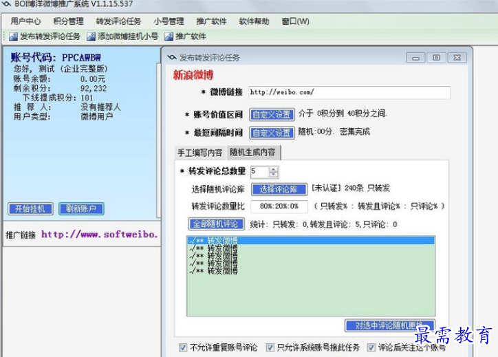Click the left panel vertical scrollbar
The image size is (498, 357).
click(158, 140)
